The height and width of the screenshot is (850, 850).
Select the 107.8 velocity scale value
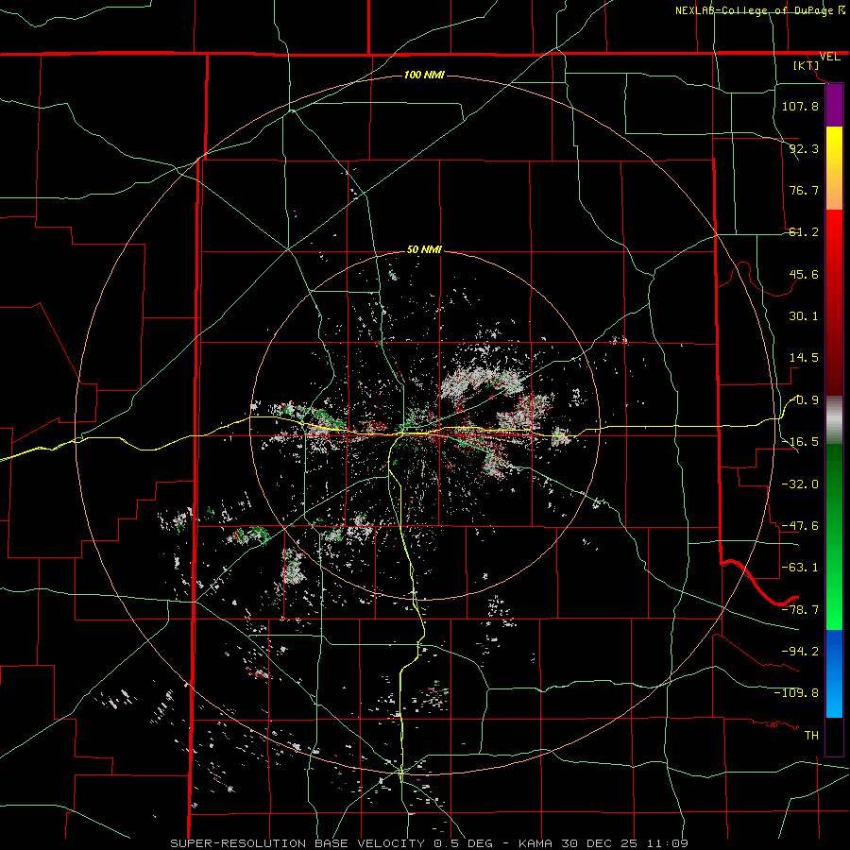point(800,106)
